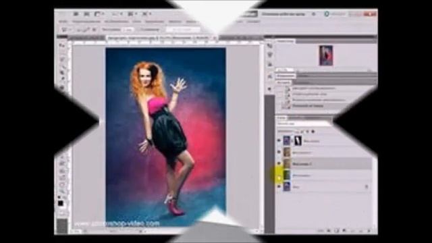Toggle visibility of the second layer

pyautogui.click(x=279, y=152)
